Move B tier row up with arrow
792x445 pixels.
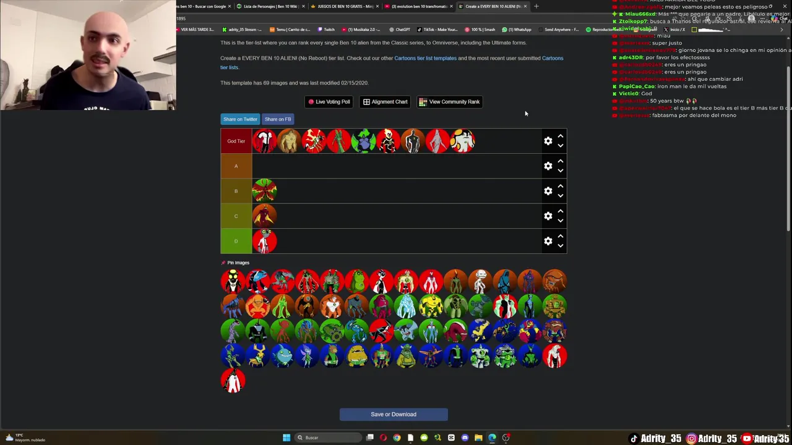tap(561, 186)
